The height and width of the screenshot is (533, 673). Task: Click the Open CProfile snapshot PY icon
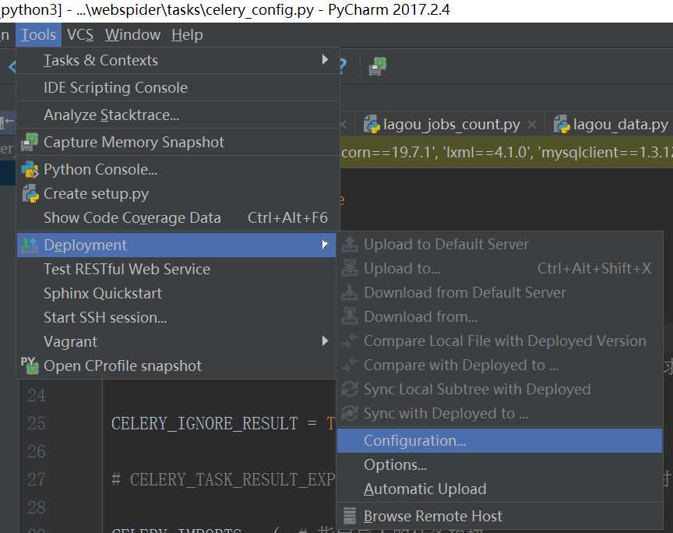click(x=30, y=365)
